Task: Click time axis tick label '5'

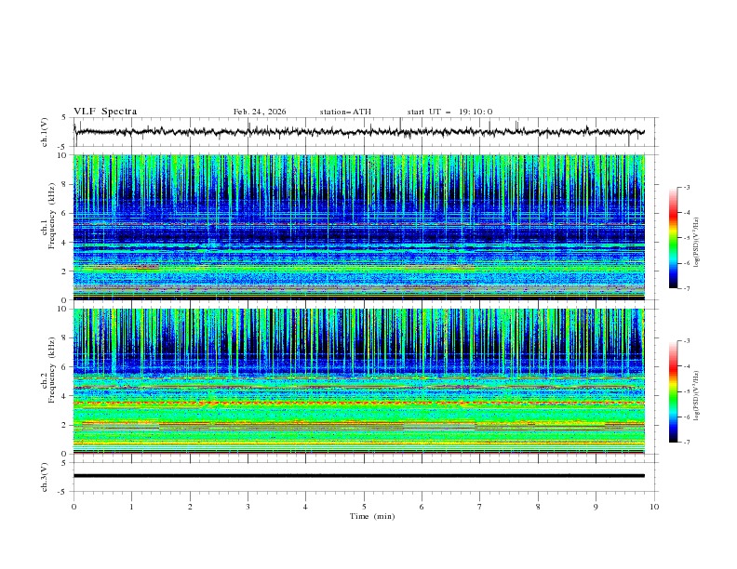Action: click(364, 507)
